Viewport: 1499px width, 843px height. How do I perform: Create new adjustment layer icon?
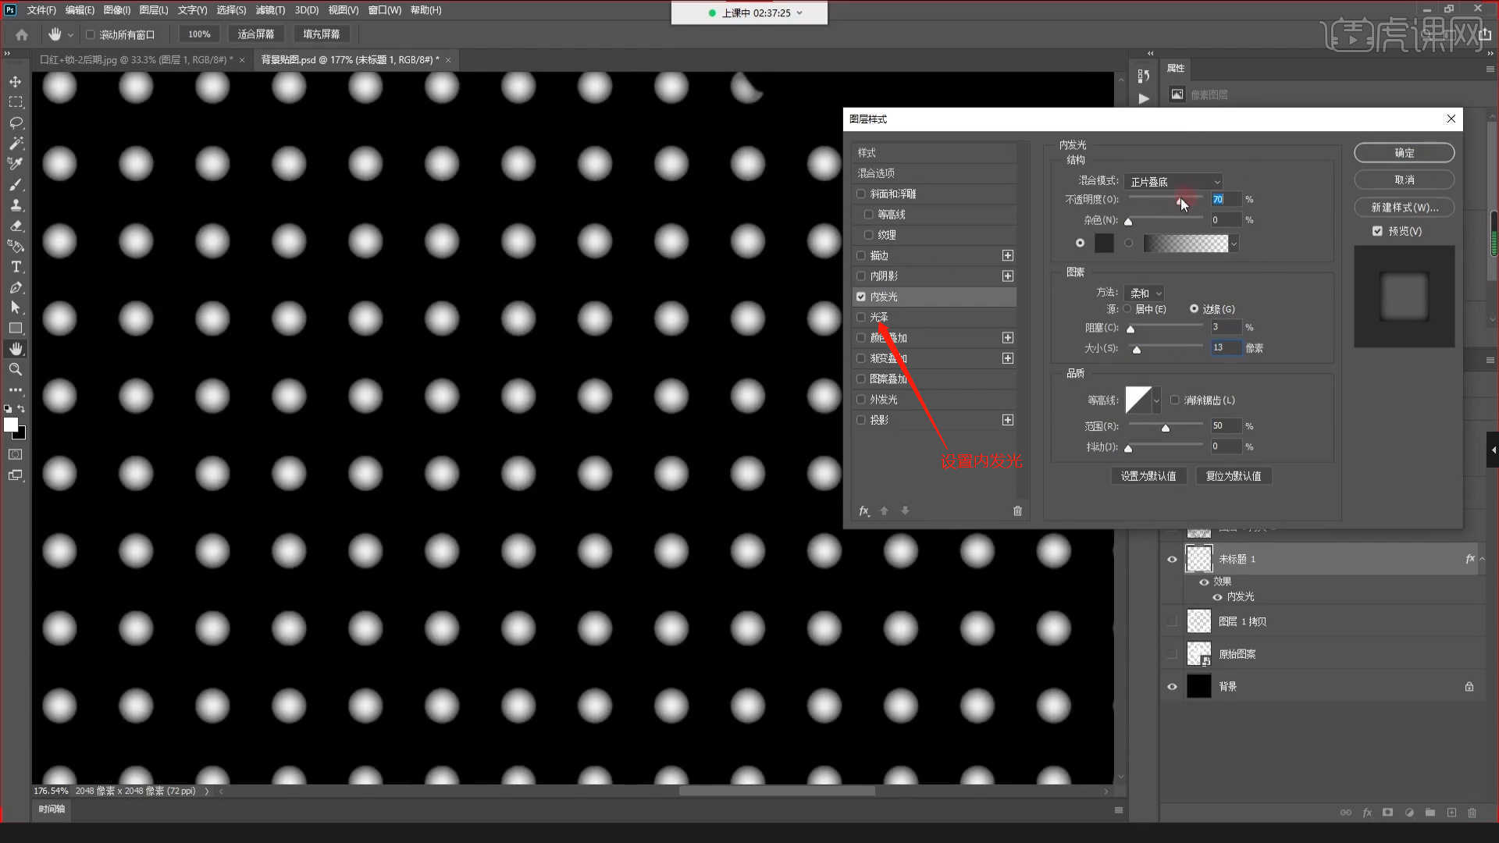[x=1409, y=813]
